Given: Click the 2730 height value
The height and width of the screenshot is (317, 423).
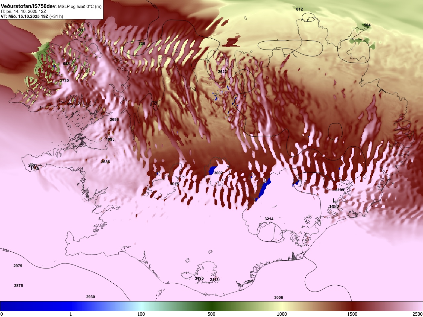Looking at the screenshot, I should pyautogui.click(x=64, y=81).
